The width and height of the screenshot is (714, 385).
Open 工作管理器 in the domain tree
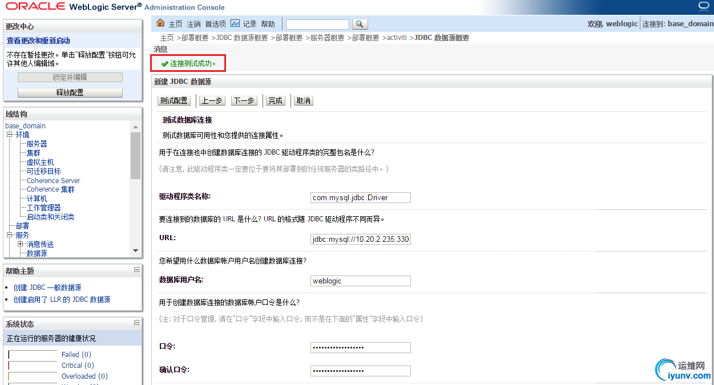43,208
